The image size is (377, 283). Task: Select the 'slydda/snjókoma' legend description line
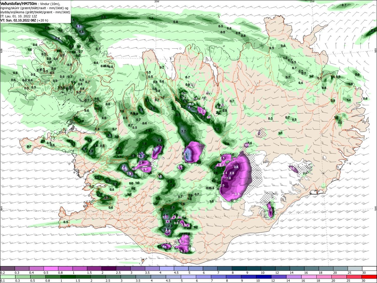point(35,12)
